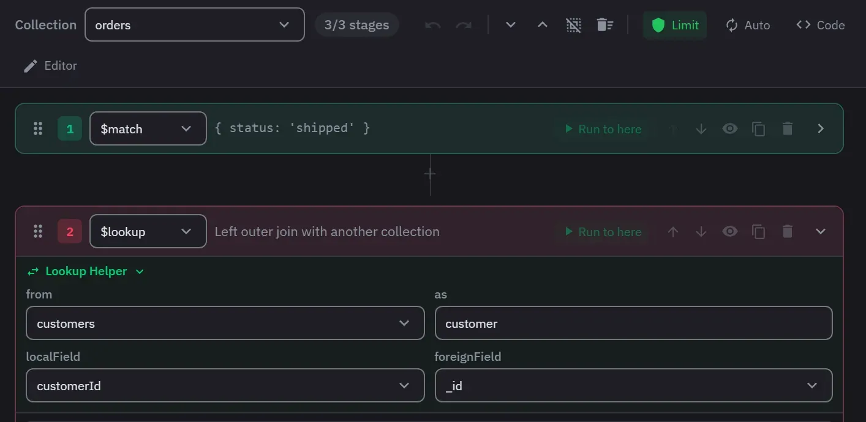Viewport: 866px width, 422px height.
Task: Insert a stage with the plus connector
Action: click(430, 174)
